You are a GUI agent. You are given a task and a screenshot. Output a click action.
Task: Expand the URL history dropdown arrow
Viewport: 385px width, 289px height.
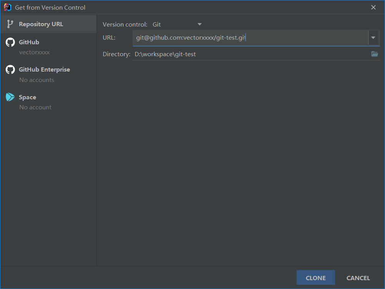pyautogui.click(x=373, y=38)
